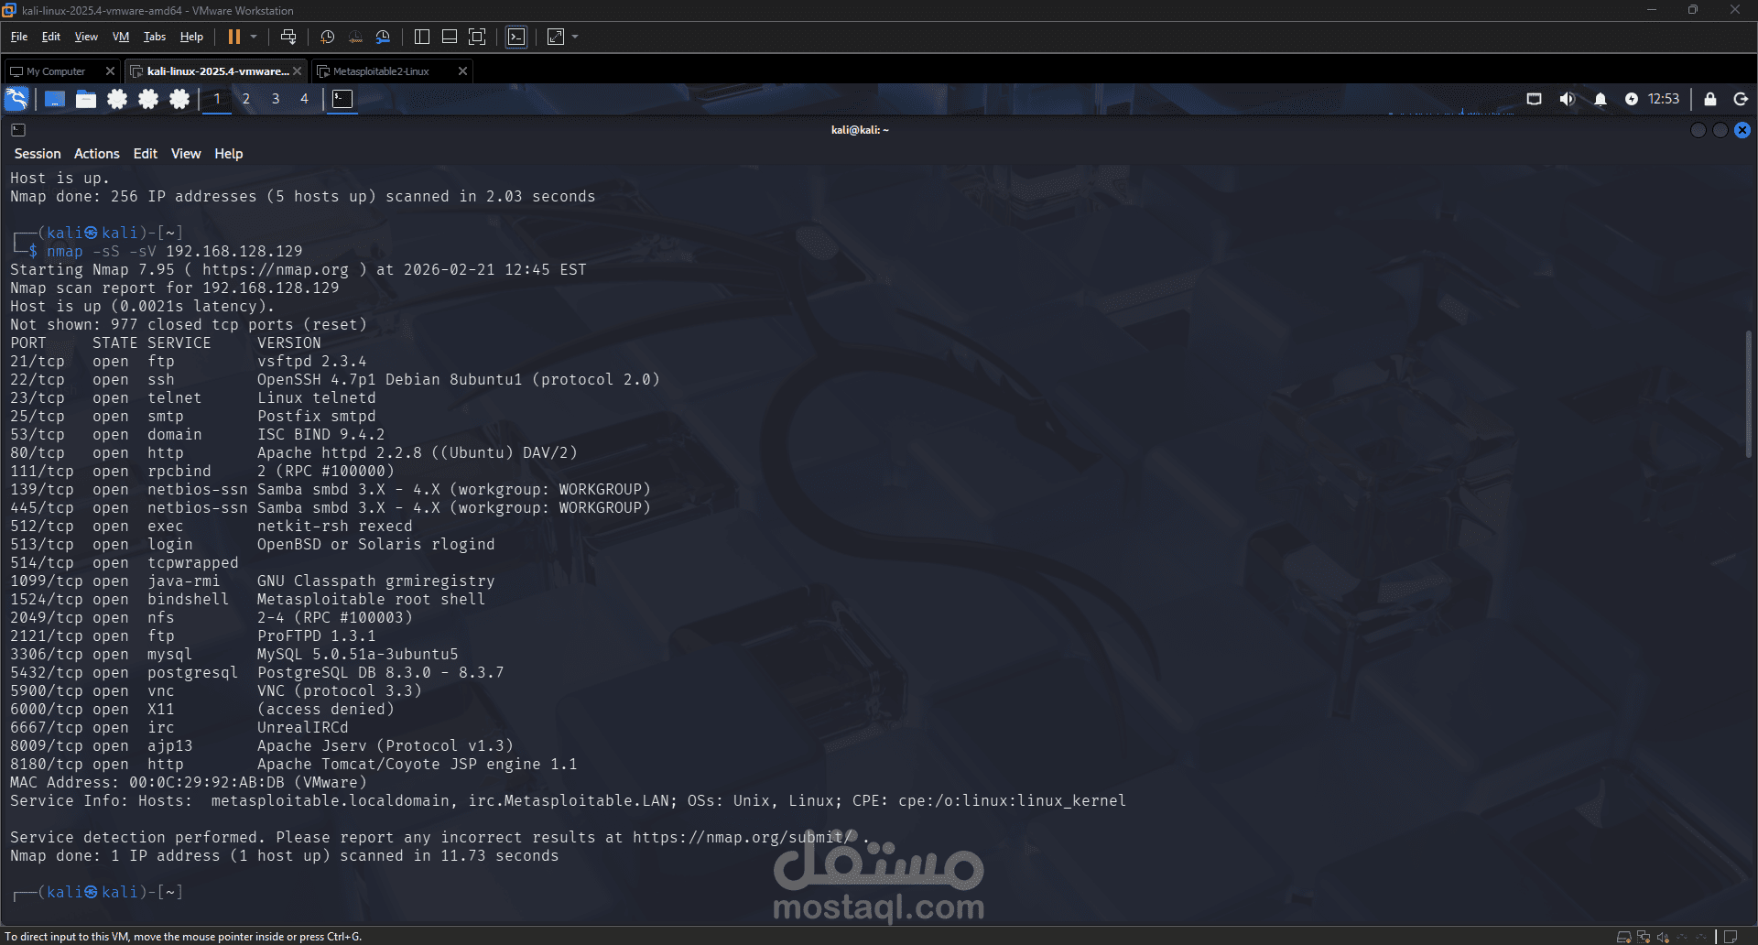Click the https://nmap.org URL in scan output

click(276, 269)
